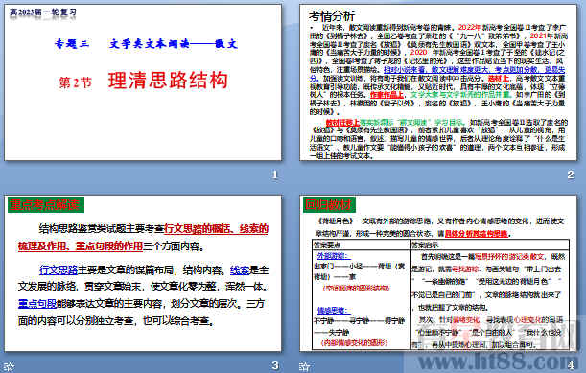Click the slide number 3 label
This screenshot has width=586, height=373.
(x=275, y=365)
